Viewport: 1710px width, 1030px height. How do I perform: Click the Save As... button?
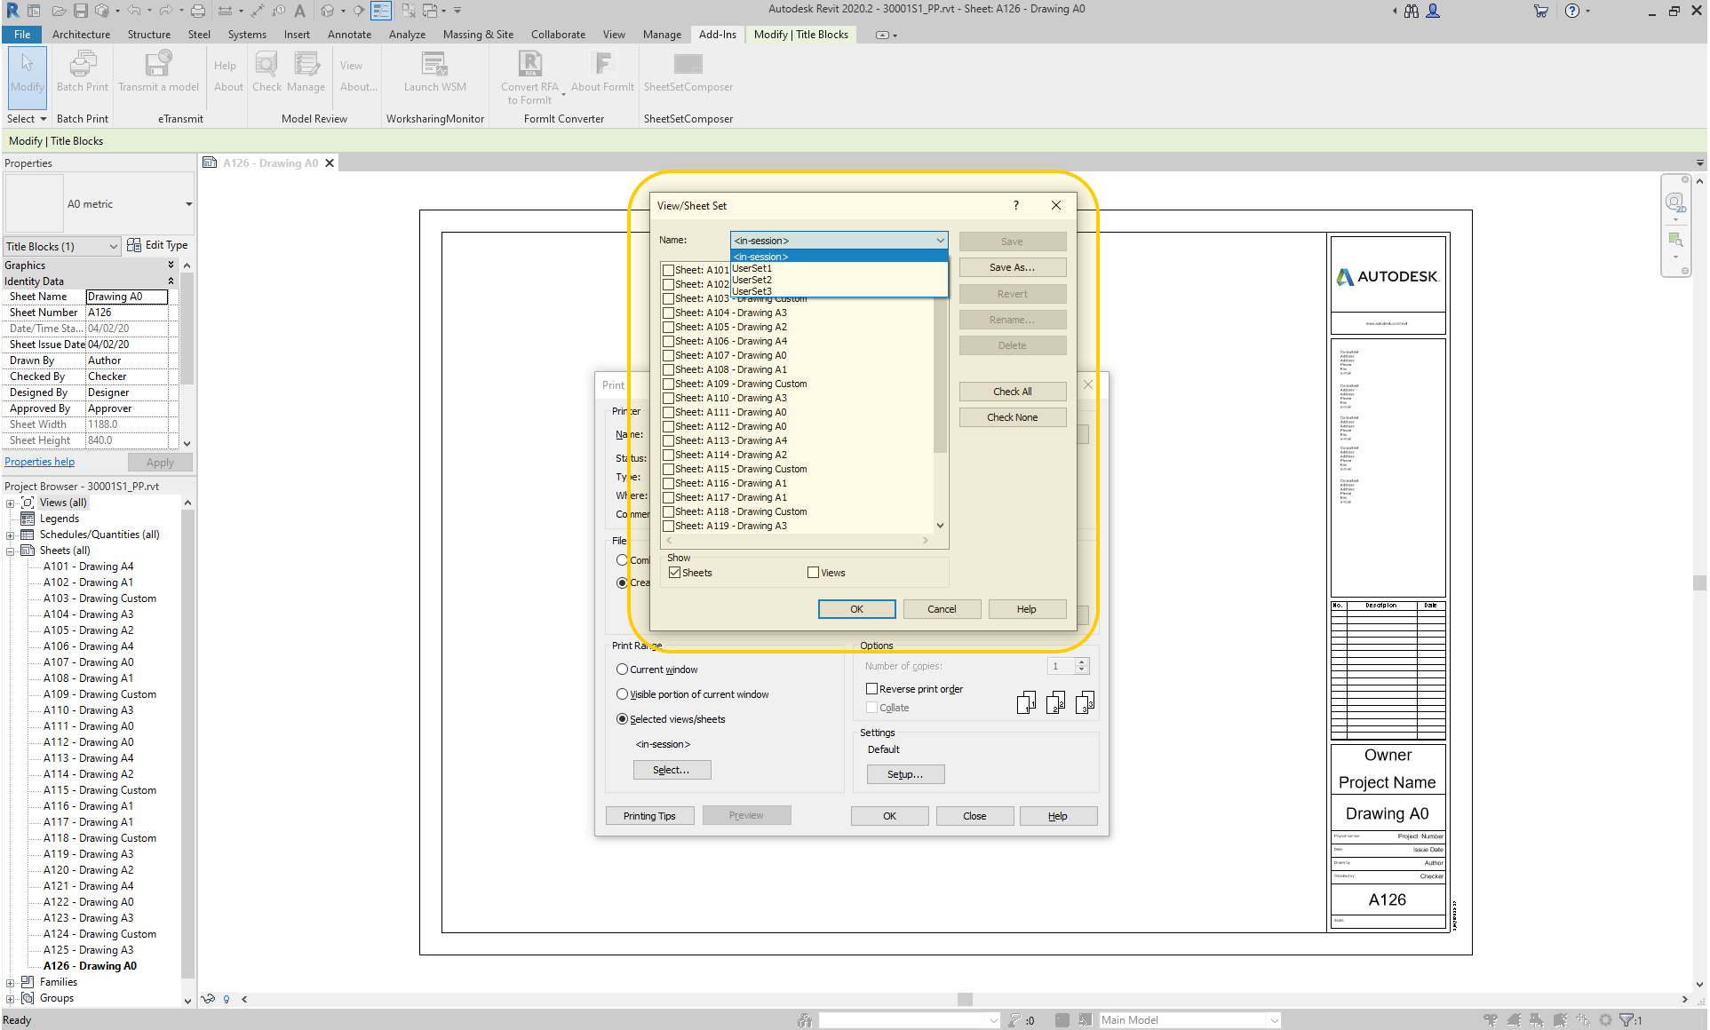1012,267
